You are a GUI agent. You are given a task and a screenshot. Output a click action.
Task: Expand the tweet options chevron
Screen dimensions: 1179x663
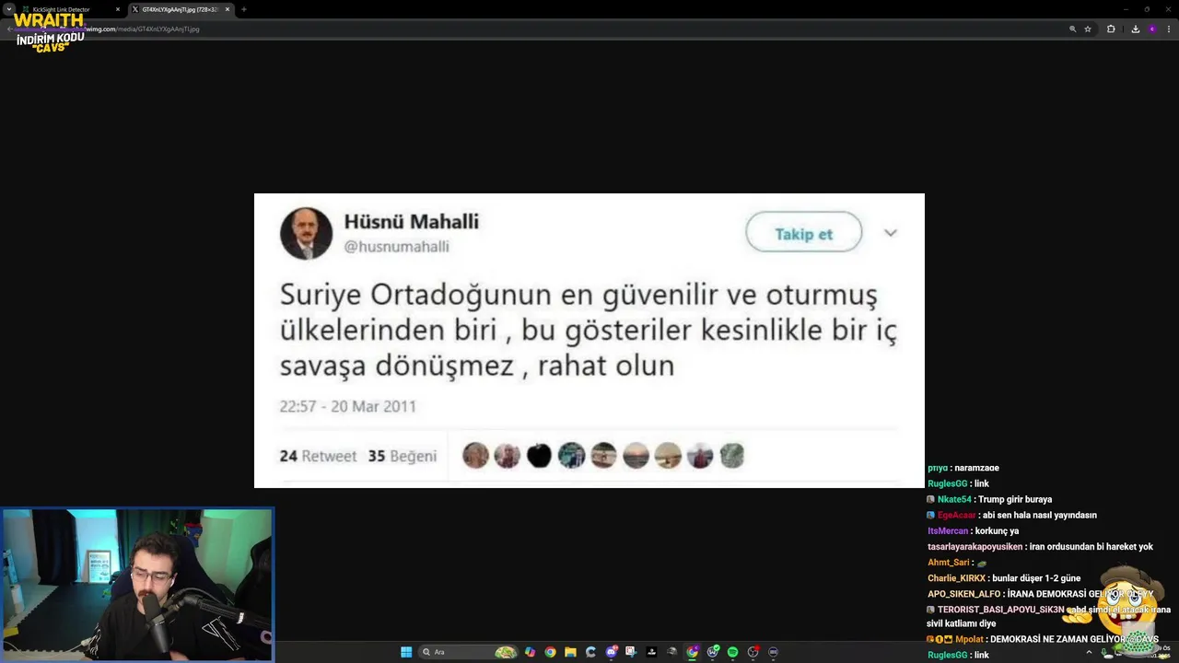[890, 233]
